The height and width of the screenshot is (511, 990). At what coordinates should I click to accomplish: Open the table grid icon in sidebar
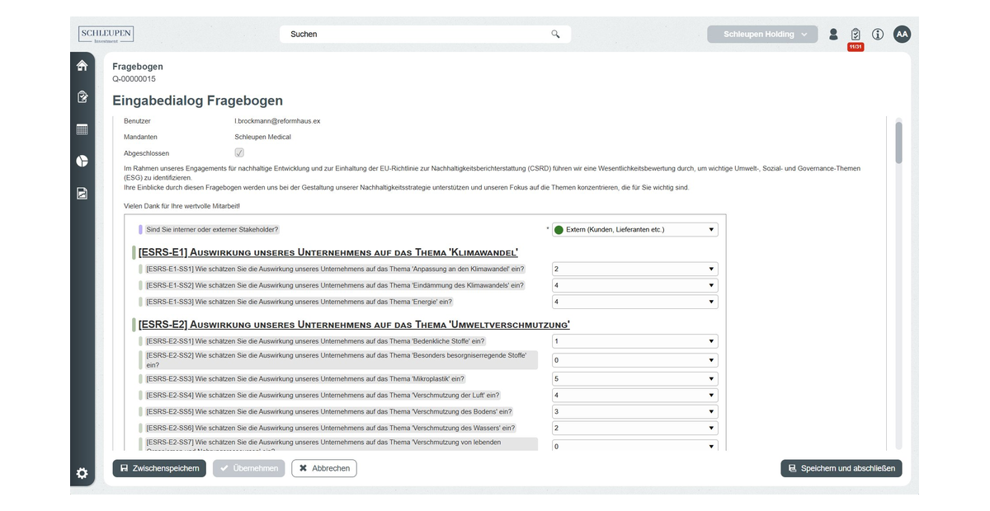click(82, 129)
